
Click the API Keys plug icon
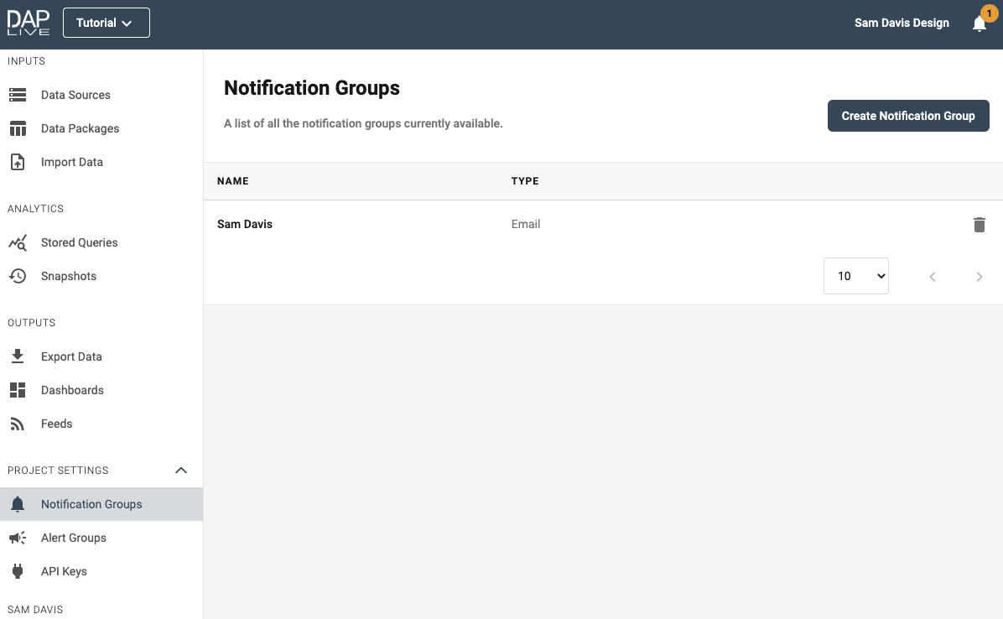(18, 571)
